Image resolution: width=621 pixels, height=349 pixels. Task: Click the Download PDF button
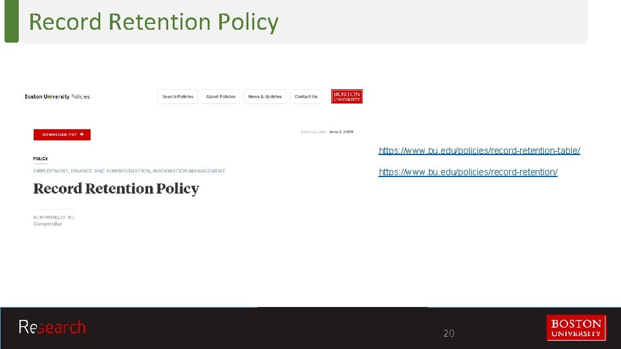(x=62, y=134)
